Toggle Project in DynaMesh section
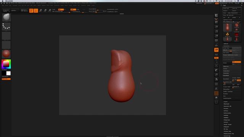Screen dimensions: 244x137 pyautogui.click(x=239, y=80)
